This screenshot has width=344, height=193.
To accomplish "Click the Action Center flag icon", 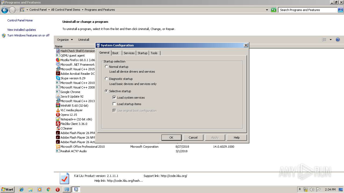I will tap(318, 190).
